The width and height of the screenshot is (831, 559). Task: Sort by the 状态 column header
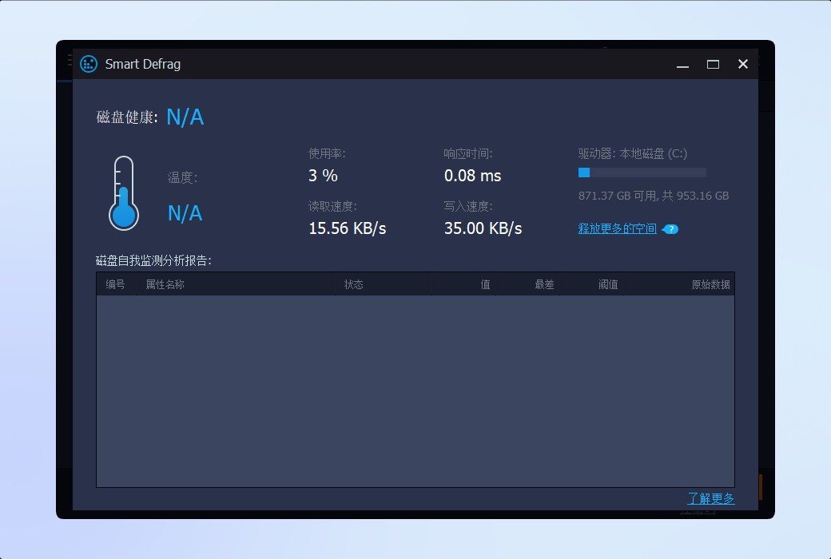point(353,284)
